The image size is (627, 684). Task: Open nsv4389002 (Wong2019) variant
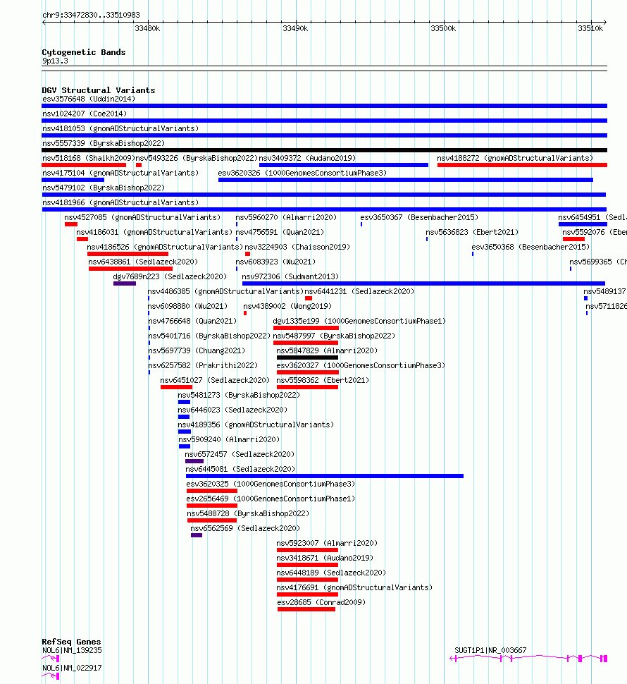pos(287,307)
